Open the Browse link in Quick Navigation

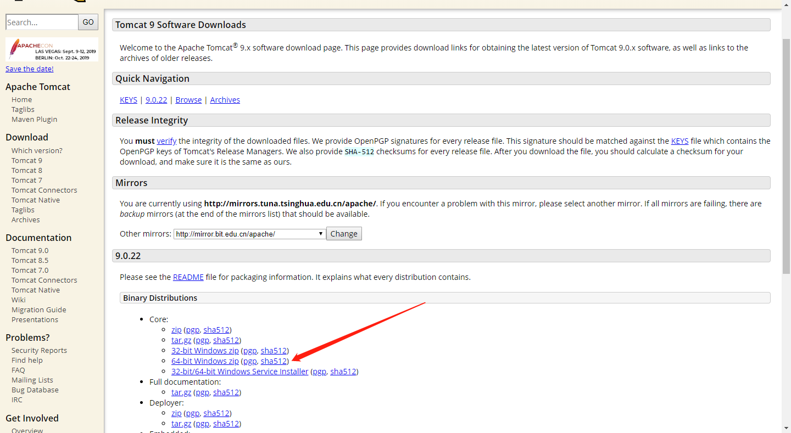[x=188, y=99]
